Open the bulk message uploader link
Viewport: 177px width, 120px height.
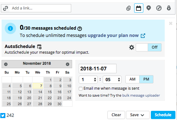point(141,95)
